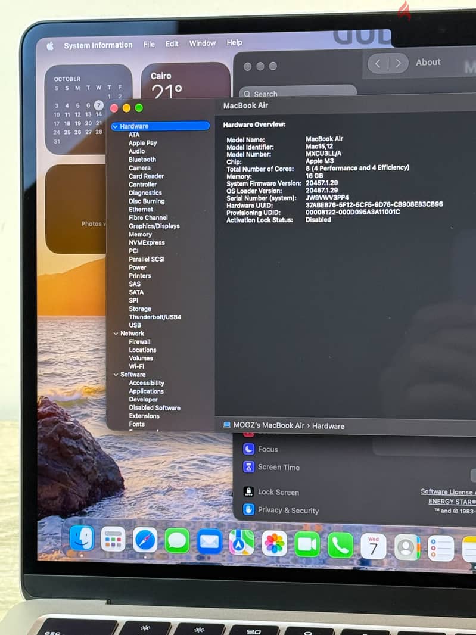
Task: Select Apple Pay in sidebar
Action: tap(142, 143)
